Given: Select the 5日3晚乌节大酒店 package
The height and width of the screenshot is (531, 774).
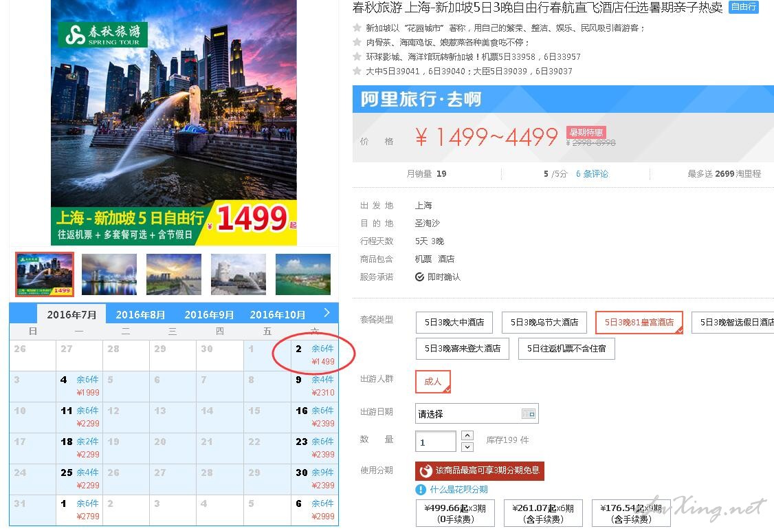Looking at the screenshot, I should 544,322.
